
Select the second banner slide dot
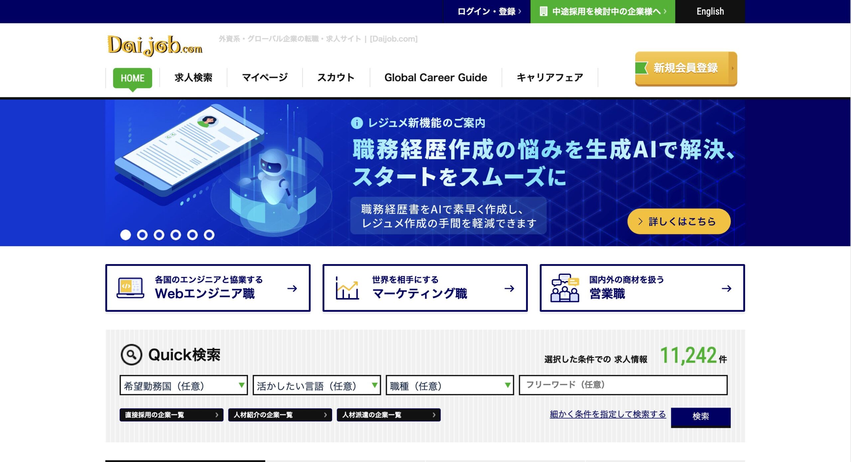[x=142, y=235]
